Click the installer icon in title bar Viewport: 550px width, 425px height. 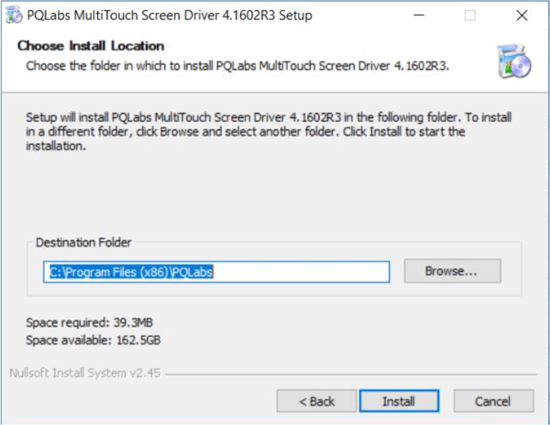tap(14, 15)
